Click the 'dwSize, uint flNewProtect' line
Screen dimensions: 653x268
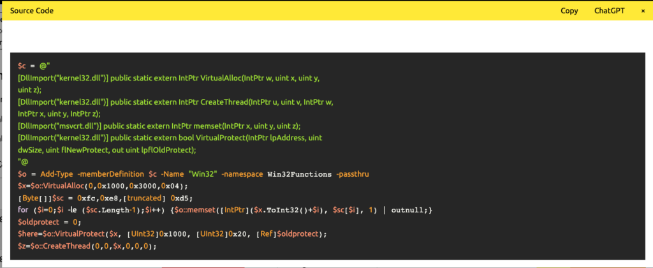coord(107,150)
